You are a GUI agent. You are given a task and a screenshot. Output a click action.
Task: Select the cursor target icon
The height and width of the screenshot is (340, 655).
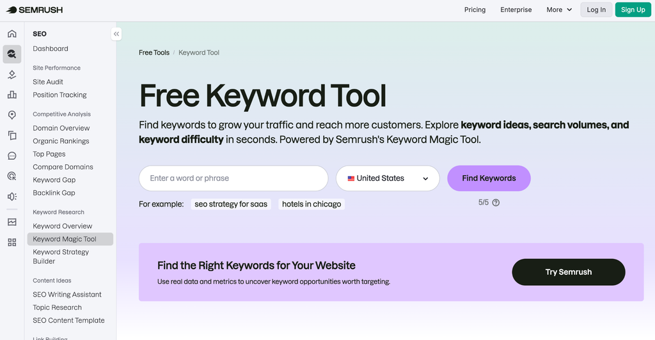tap(12, 176)
